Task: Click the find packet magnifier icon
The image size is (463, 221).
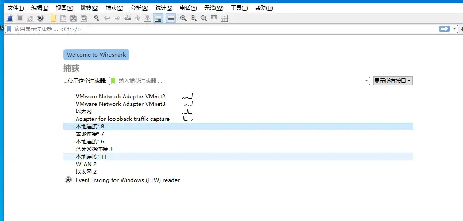Action: click(97, 18)
